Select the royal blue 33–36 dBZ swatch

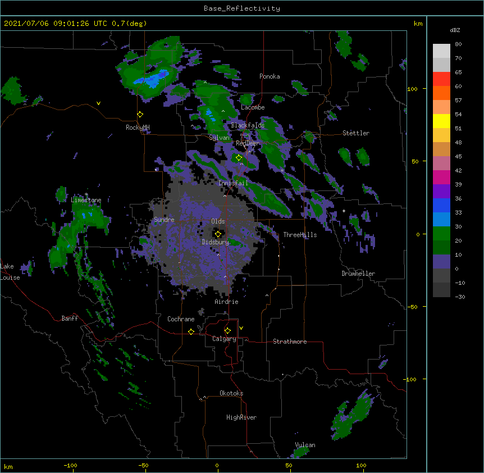441,205
